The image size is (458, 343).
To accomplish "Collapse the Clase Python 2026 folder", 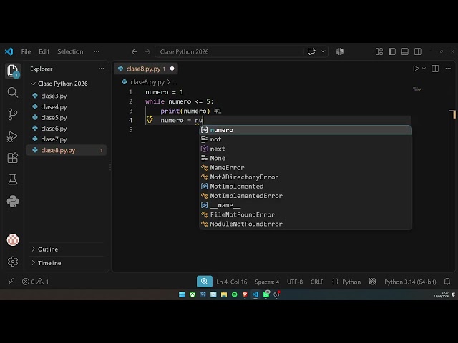I will pyautogui.click(x=33, y=84).
